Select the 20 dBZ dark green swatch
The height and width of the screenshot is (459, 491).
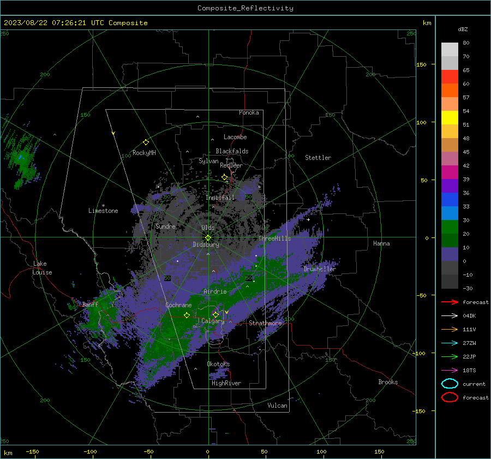click(x=450, y=240)
